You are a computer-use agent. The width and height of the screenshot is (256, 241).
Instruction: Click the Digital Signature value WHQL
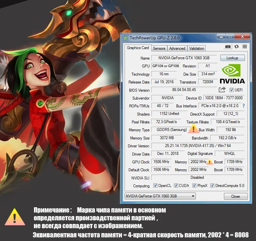click(230, 154)
